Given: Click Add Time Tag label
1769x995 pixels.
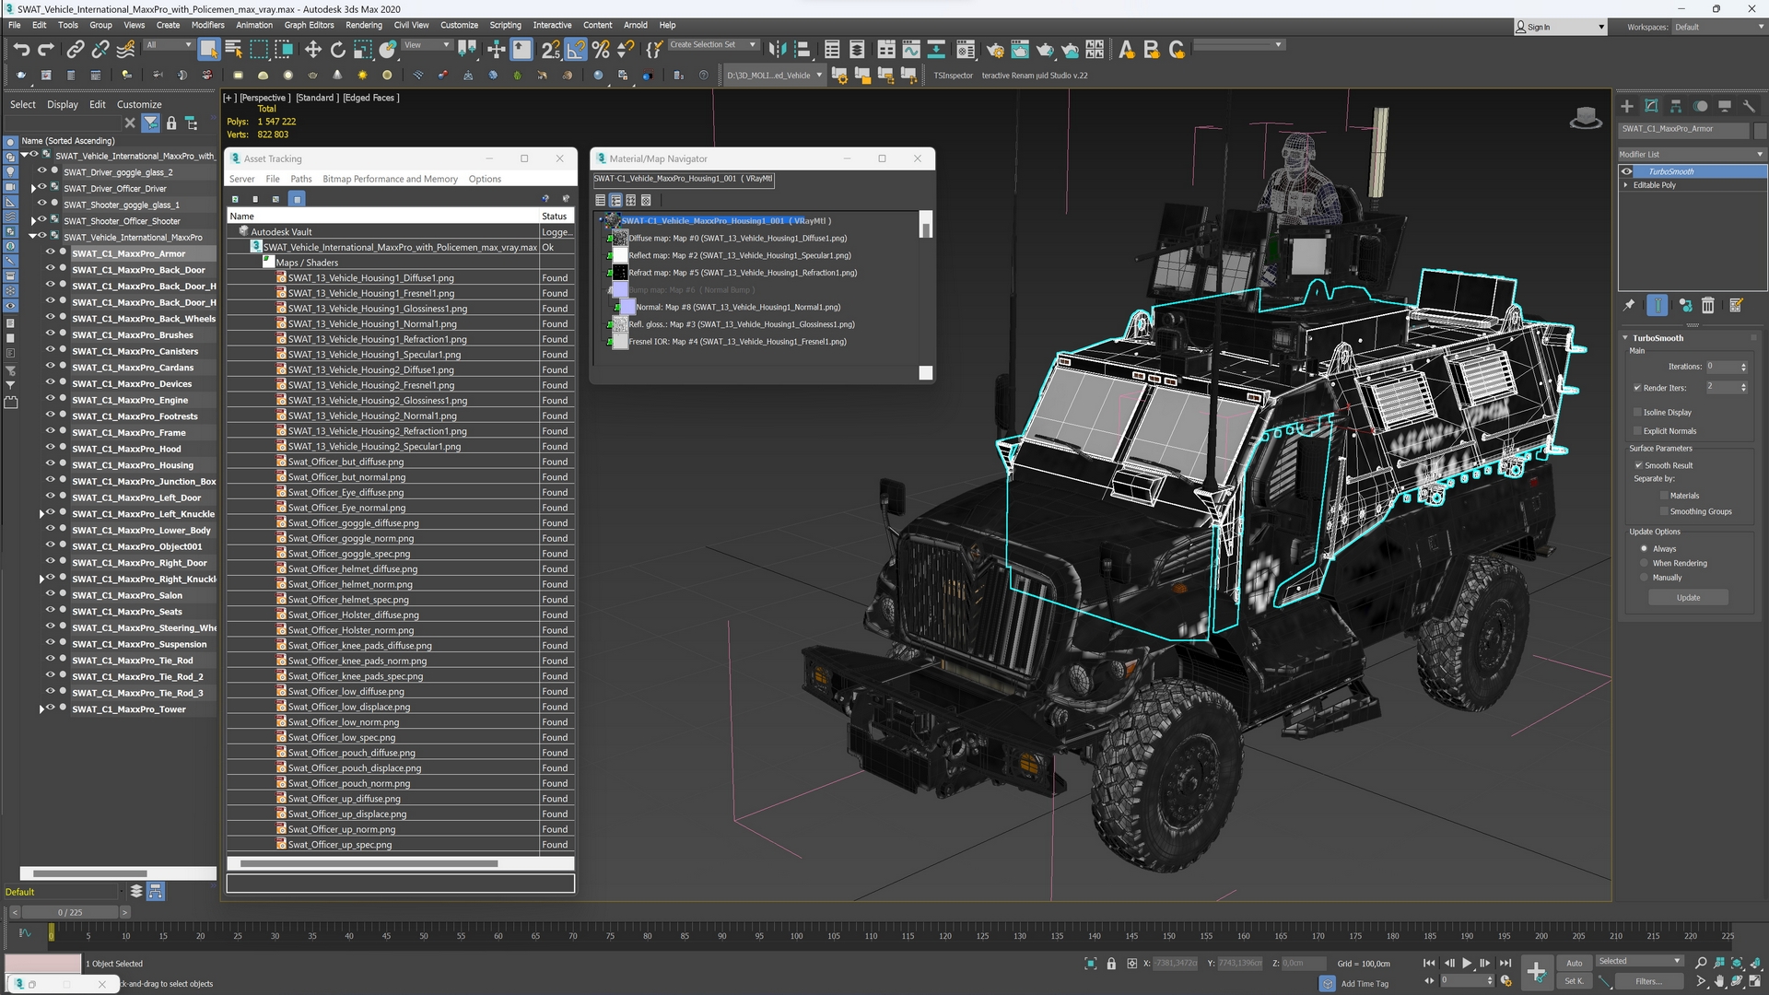Looking at the screenshot, I should coord(1365,984).
